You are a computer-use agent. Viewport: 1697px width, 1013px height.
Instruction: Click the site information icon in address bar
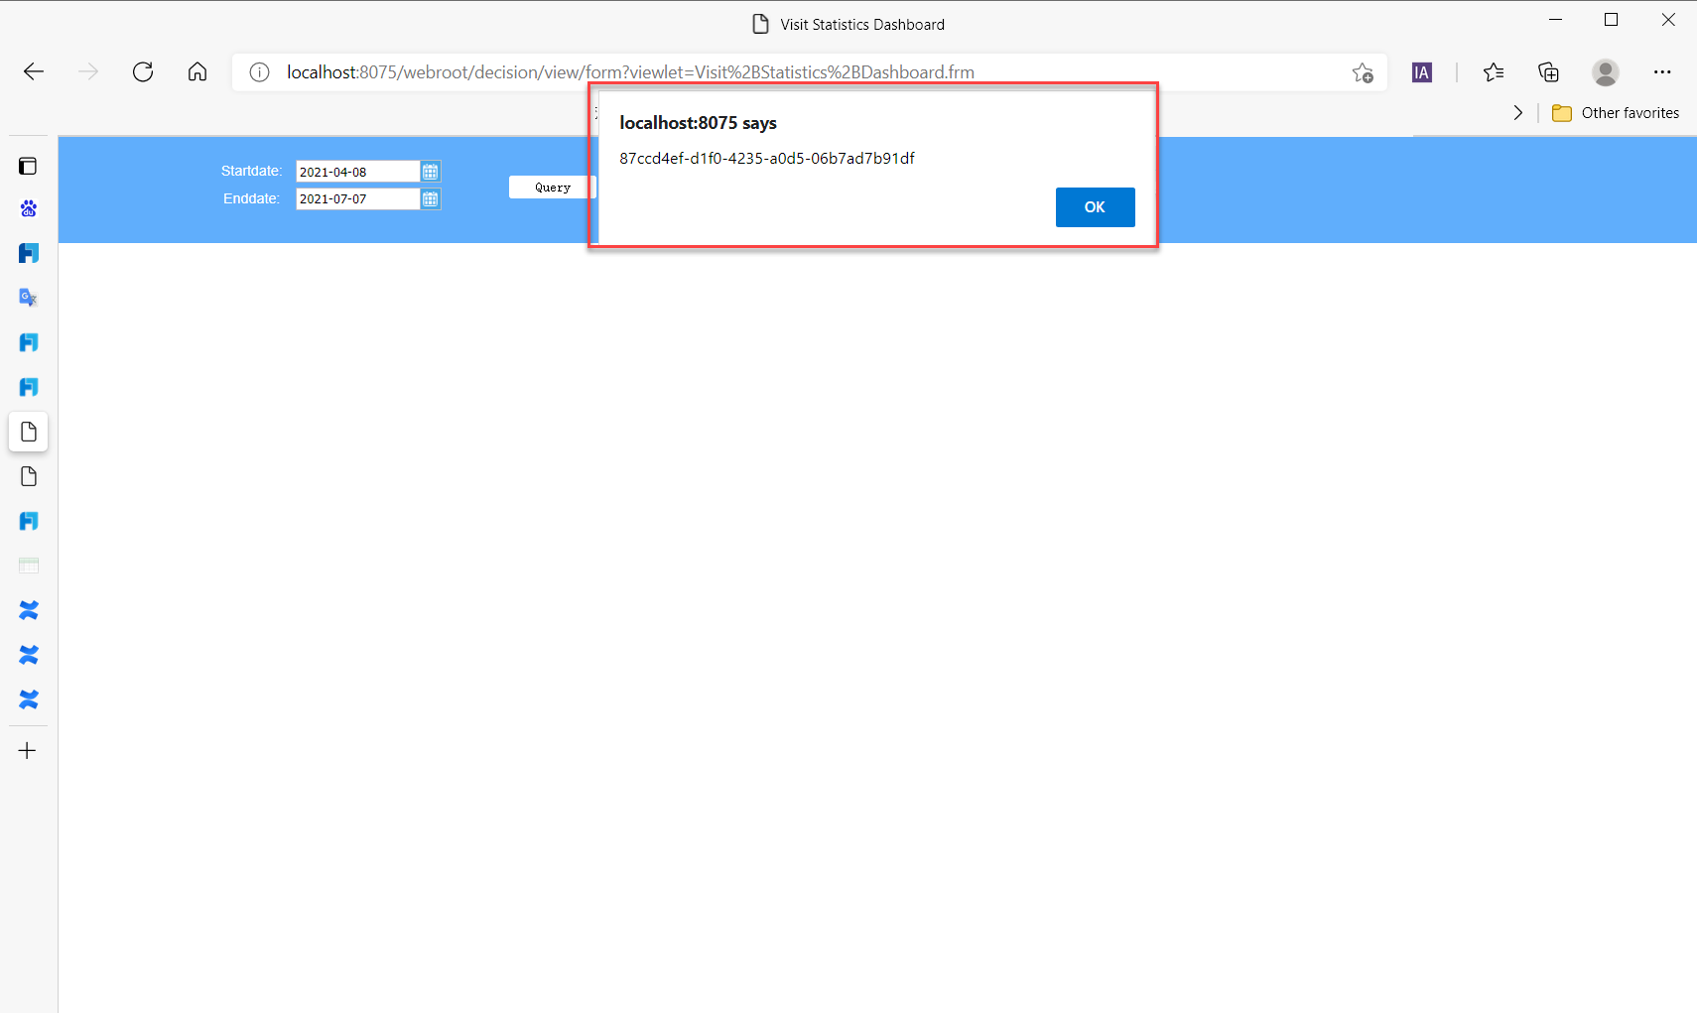coord(258,71)
